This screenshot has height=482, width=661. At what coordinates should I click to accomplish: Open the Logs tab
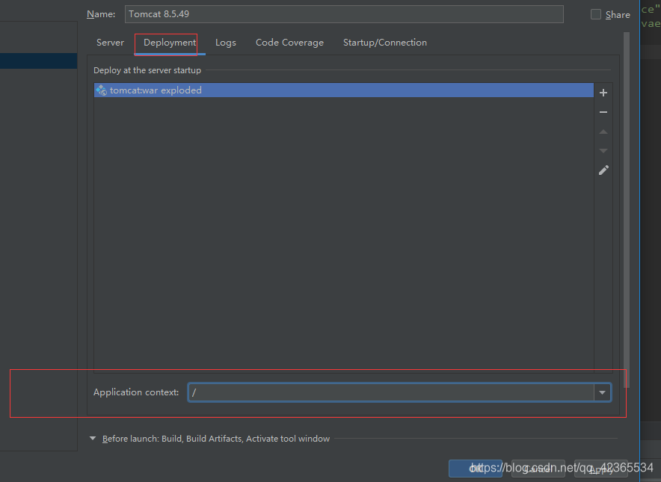[226, 43]
